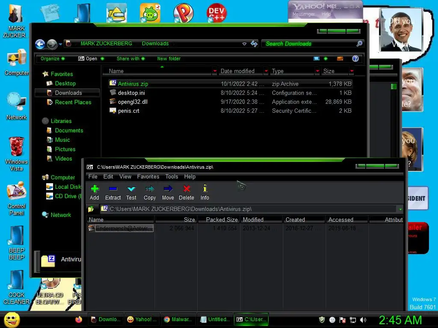Open the Type column filter dropdown
The width and height of the screenshot is (438, 328).
click(317, 71)
